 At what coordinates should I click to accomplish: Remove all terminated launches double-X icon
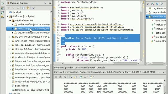point(65,77)
